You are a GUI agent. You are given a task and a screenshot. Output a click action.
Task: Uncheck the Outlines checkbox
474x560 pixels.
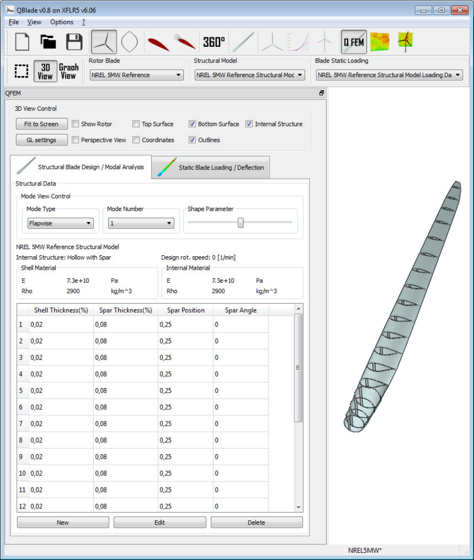point(192,140)
